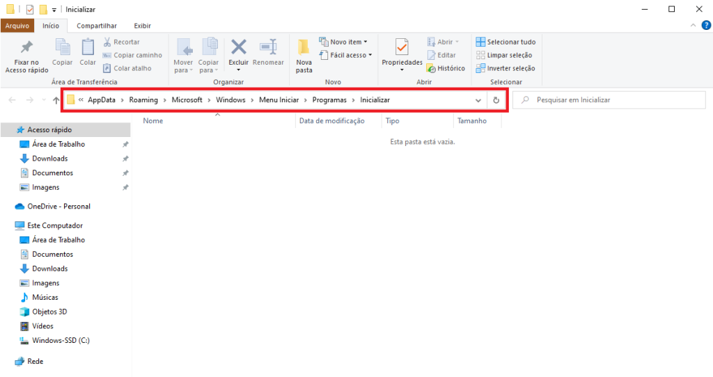Click the Pesquisar em Inicializar search box
The height and width of the screenshot is (377, 713).
[x=609, y=100]
